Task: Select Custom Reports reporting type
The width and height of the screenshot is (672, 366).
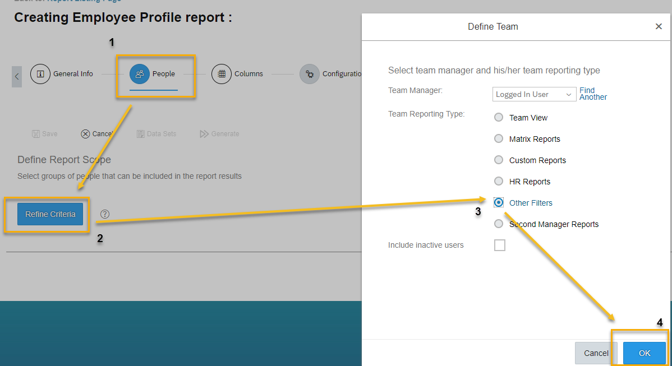Action: click(499, 160)
